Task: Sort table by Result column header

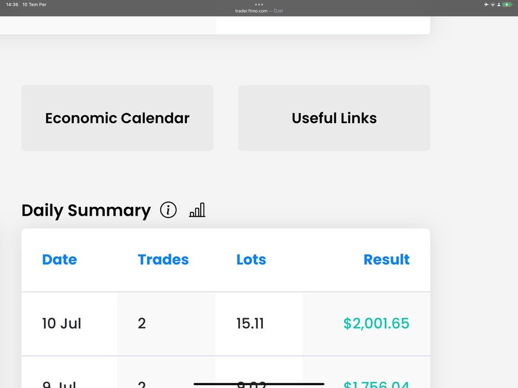Action: pos(387,259)
